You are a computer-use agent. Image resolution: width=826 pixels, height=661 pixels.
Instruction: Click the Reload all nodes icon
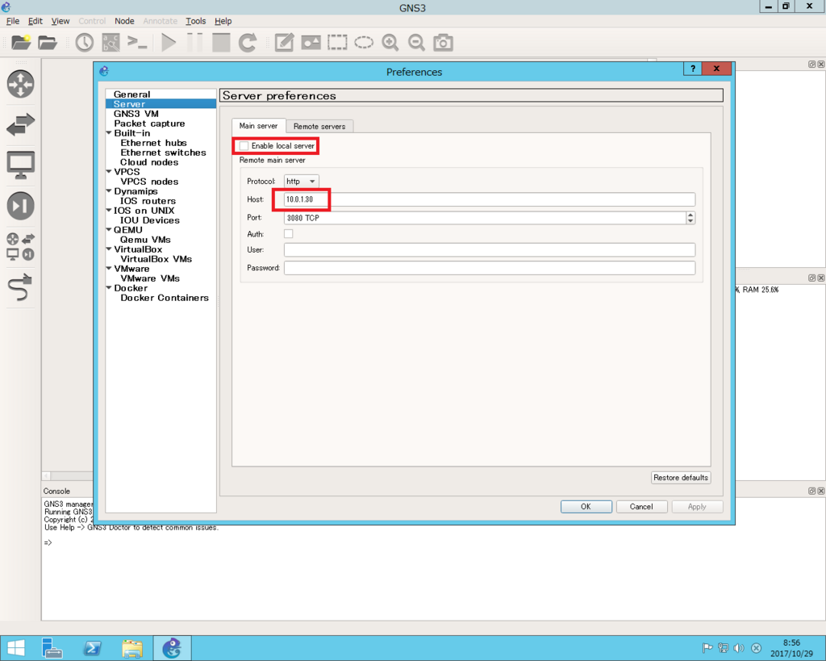248,42
